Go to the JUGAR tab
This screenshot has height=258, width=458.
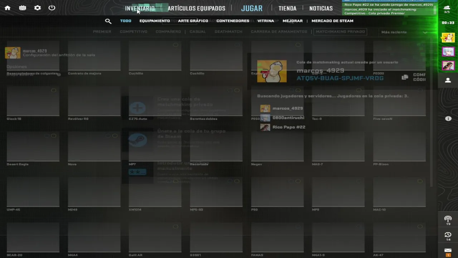pyautogui.click(x=252, y=8)
